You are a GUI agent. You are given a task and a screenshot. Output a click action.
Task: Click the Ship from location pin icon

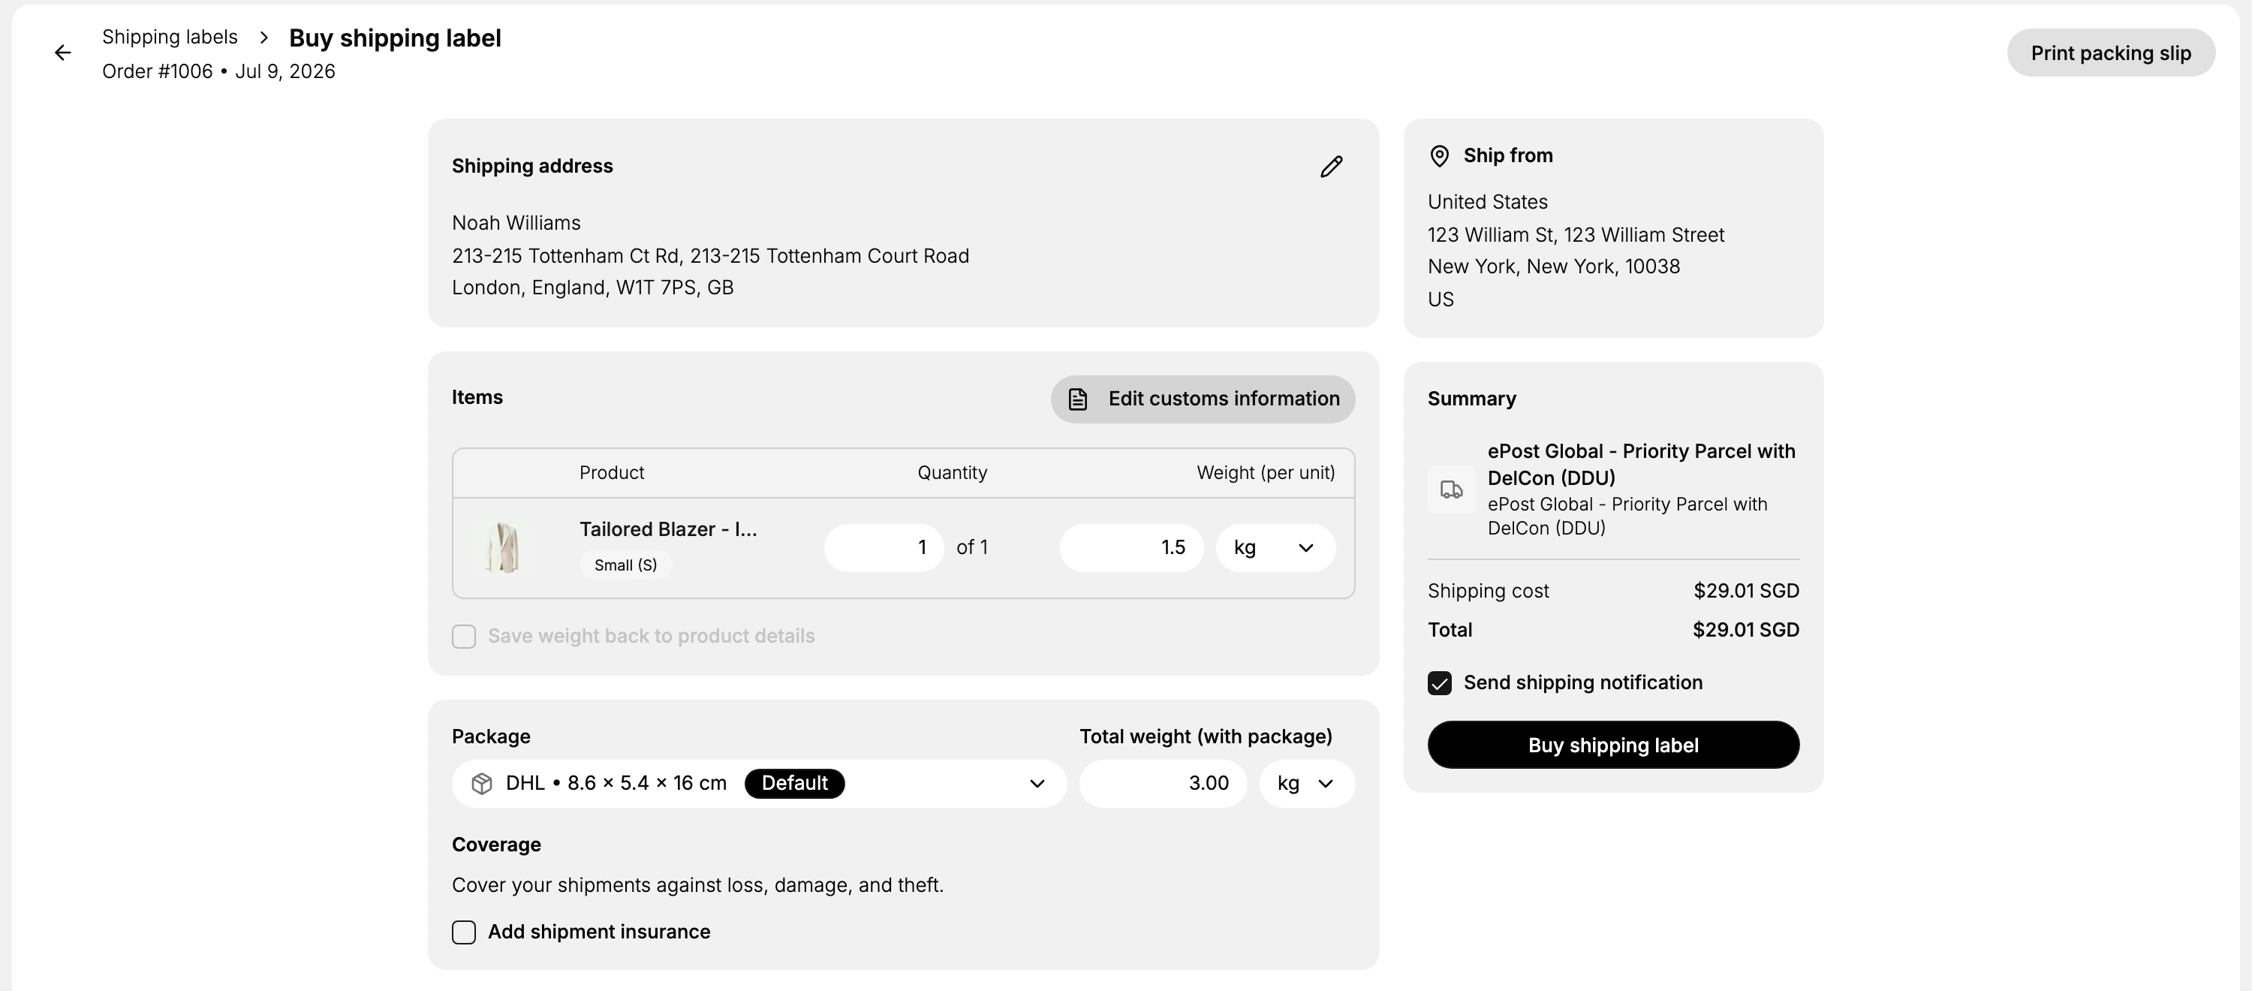pos(1439,155)
